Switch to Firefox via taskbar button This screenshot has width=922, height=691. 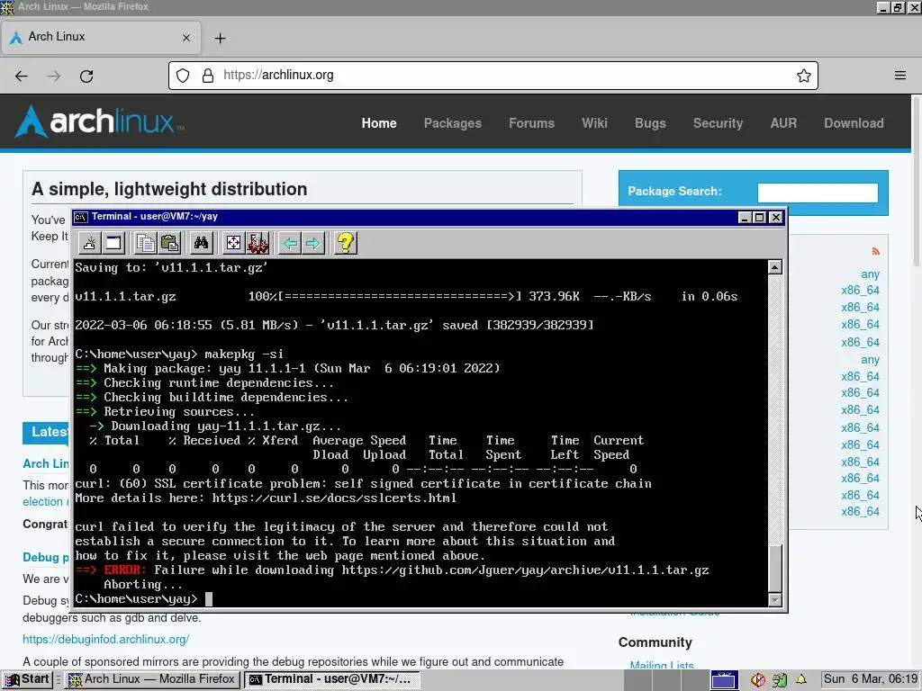click(151, 679)
